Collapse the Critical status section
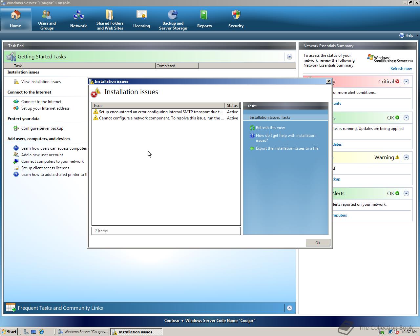The width and height of the screenshot is (420, 336). (406, 82)
